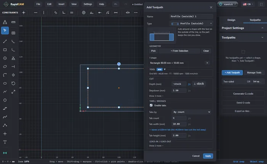This screenshot has height=164, width=267.
Task: Apply the Tangent constraint
Action: [92, 13]
